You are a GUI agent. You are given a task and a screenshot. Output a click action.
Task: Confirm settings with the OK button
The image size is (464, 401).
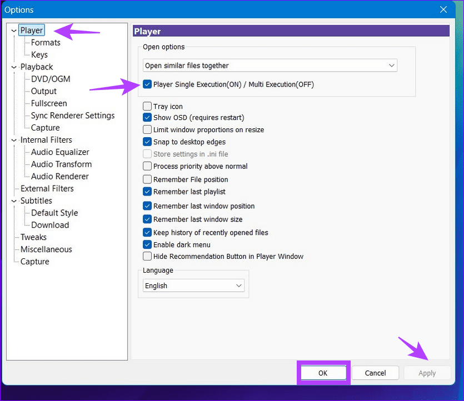323,373
